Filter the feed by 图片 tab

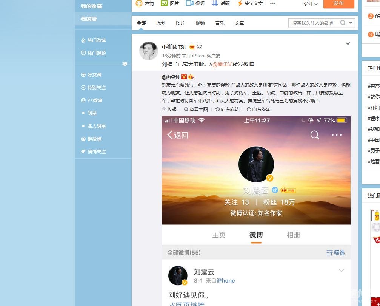[x=180, y=23]
